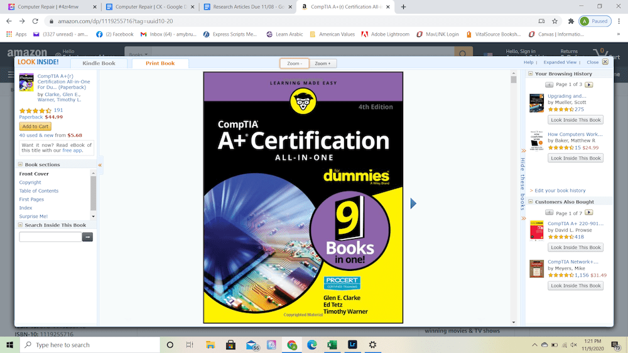Go to next page of Browsing History
The width and height of the screenshot is (628, 353).
point(589,85)
